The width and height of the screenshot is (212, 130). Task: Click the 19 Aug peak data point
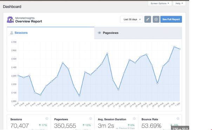(107, 53)
